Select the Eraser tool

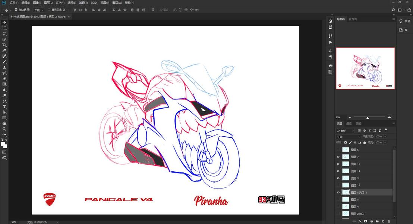pyautogui.click(x=4, y=79)
